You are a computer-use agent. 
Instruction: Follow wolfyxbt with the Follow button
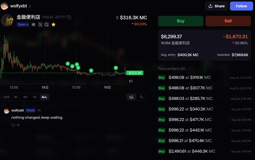(241, 6)
